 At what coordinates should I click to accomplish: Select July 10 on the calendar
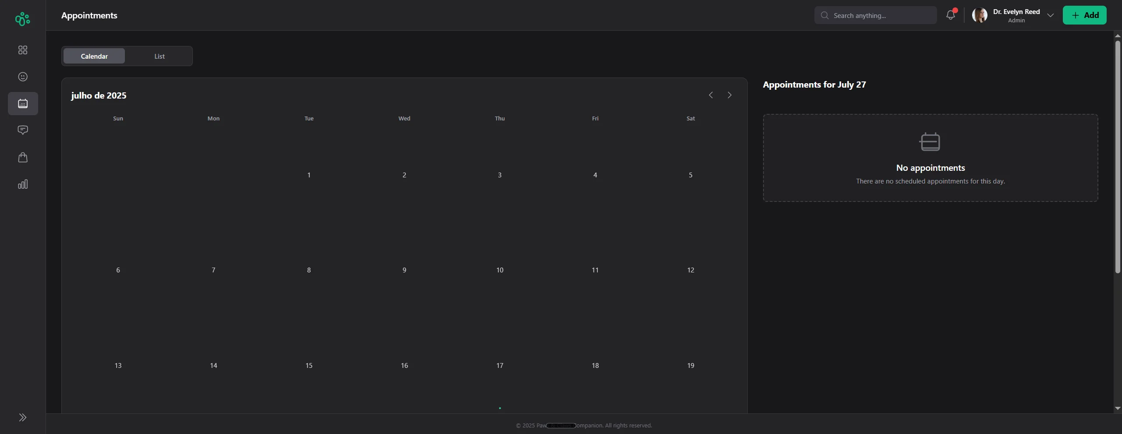tap(500, 270)
